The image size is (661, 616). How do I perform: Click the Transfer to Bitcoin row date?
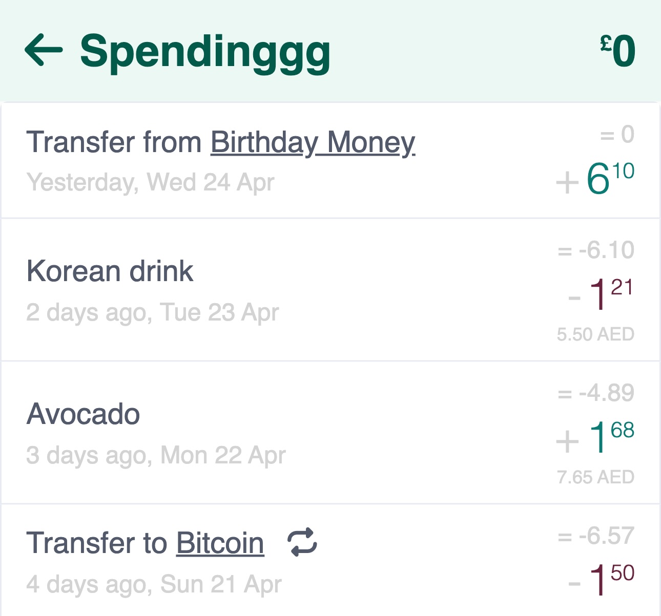click(x=154, y=584)
